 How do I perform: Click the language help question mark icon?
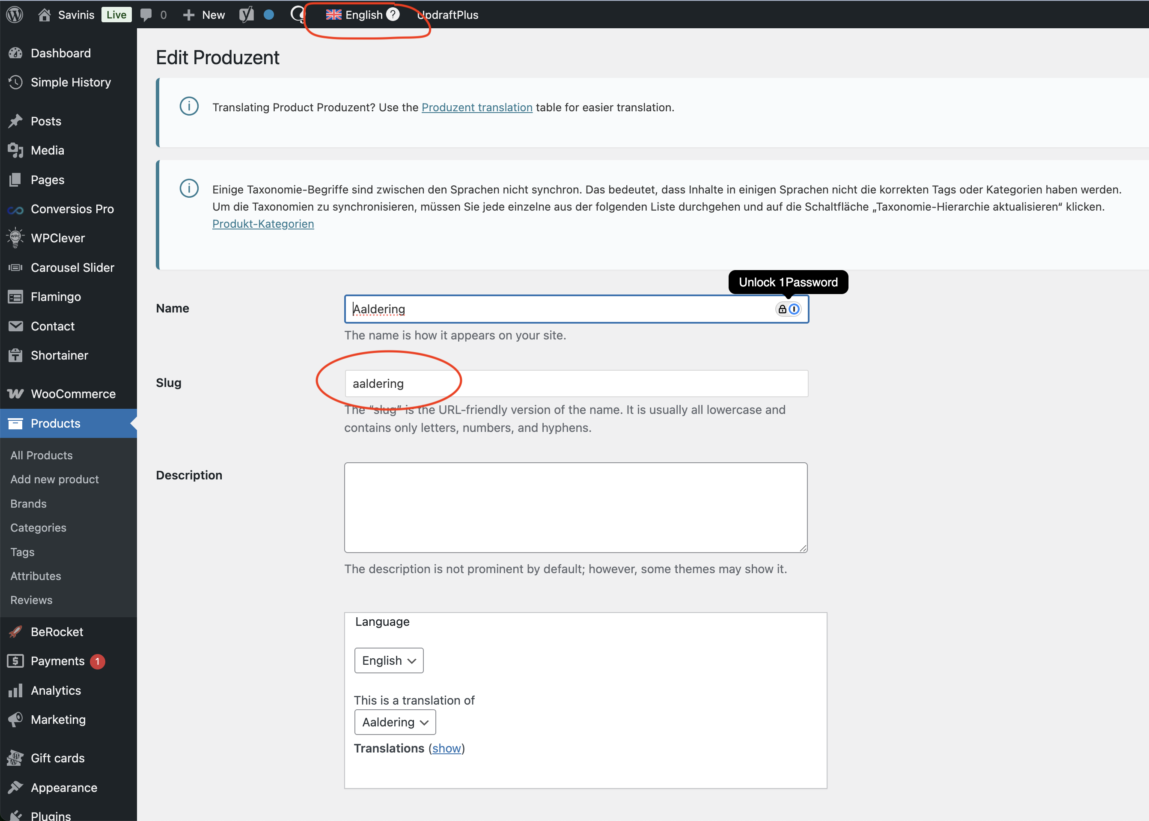click(393, 15)
